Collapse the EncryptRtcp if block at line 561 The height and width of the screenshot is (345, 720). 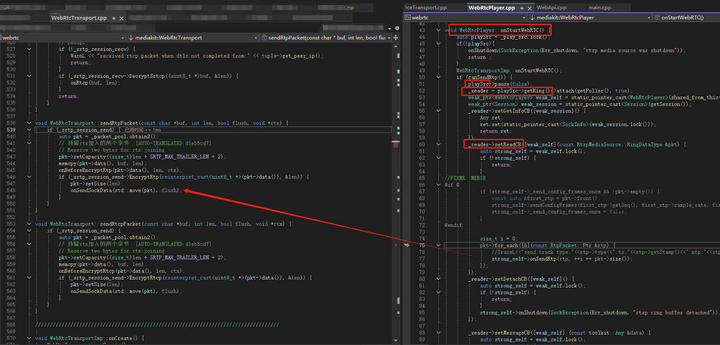[29, 278]
